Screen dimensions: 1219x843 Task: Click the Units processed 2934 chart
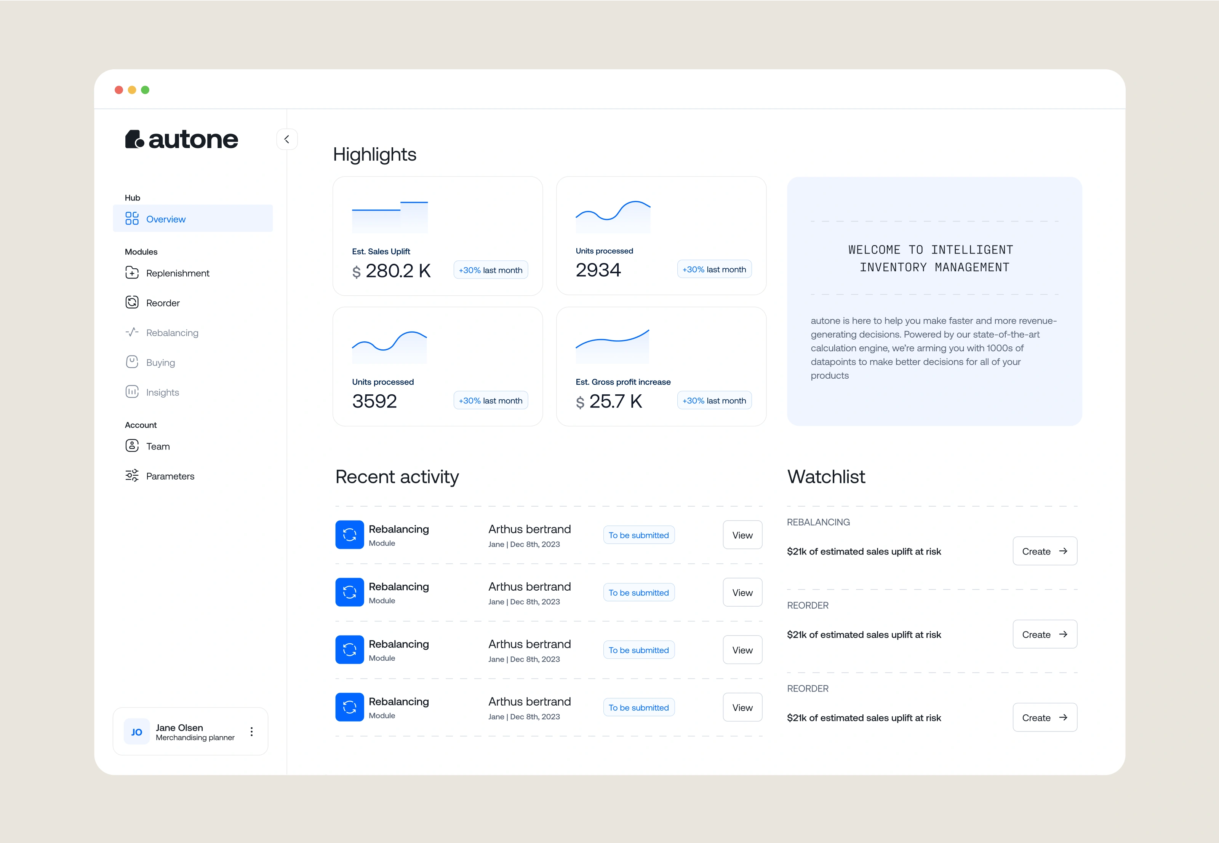[613, 217]
